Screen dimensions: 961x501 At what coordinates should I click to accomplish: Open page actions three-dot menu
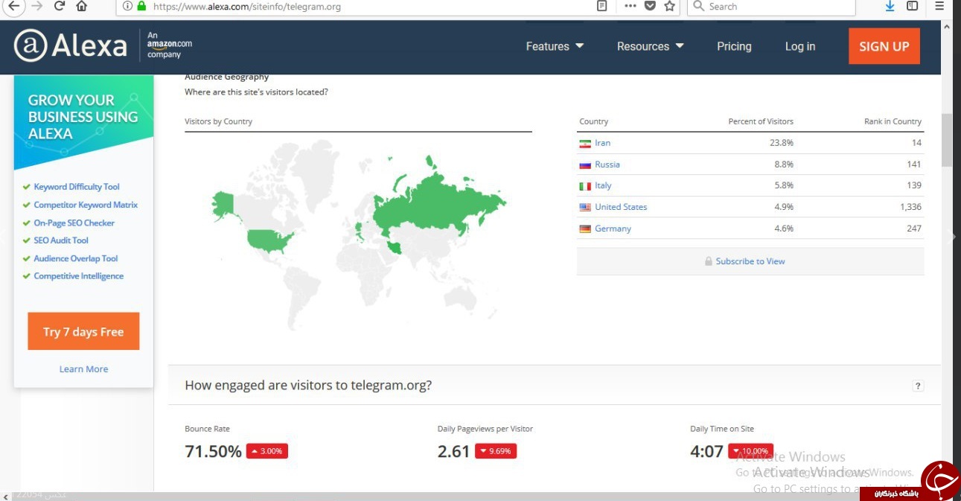coord(630,6)
